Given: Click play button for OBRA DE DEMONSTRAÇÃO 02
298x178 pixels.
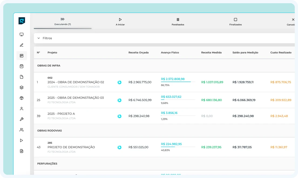Looking at the screenshot, I should coord(119,82).
